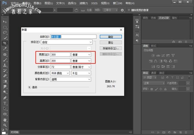
Task: Open the 滤镜(T) menu
Action: pyautogui.click(x=83, y=3)
